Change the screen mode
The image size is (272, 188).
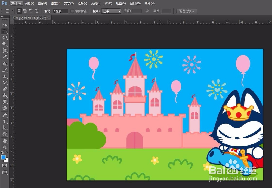coord(5,172)
